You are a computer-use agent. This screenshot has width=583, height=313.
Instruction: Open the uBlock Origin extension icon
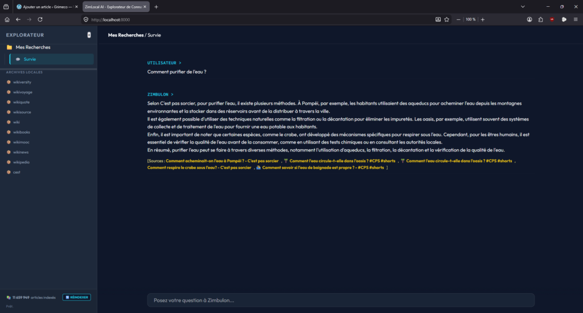[x=552, y=19]
